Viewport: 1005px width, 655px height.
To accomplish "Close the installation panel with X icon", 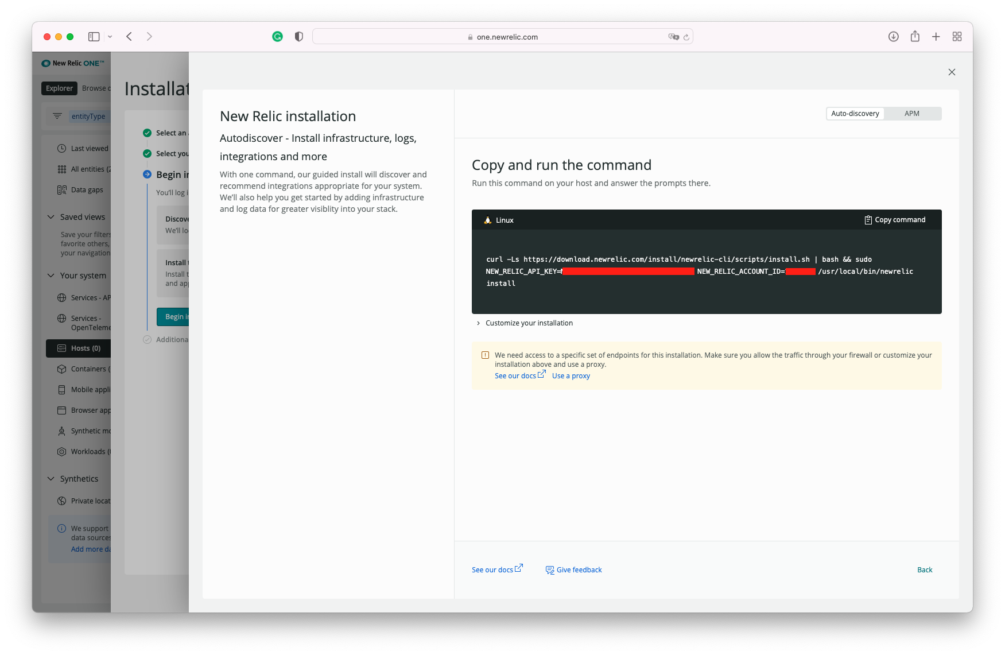I will click(x=952, y=72).
